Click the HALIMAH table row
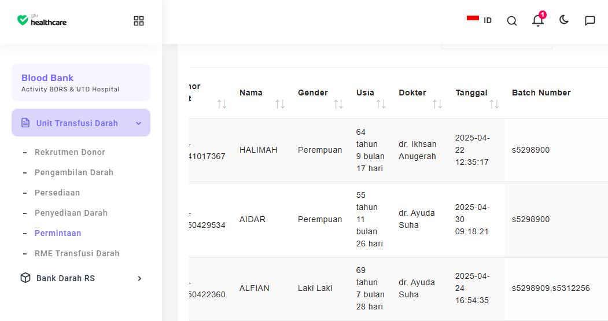Viewport: 608px width, 321px height. pos(399,150)
